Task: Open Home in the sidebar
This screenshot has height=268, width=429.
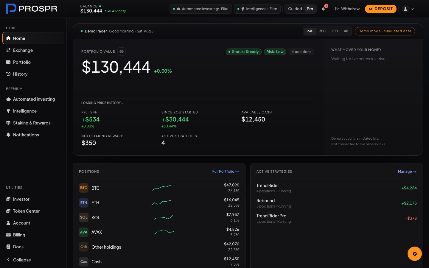Action: click(x=33, y=38)
